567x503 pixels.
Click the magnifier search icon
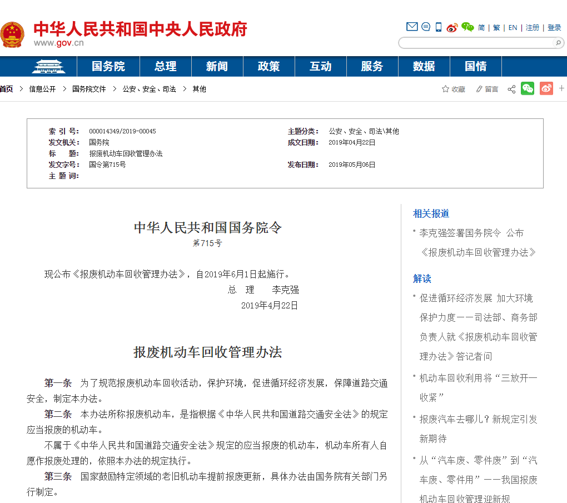coord(558,43)
